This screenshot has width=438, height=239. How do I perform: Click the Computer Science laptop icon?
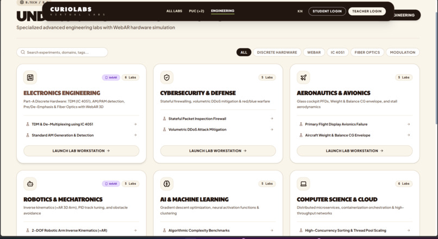303,184
